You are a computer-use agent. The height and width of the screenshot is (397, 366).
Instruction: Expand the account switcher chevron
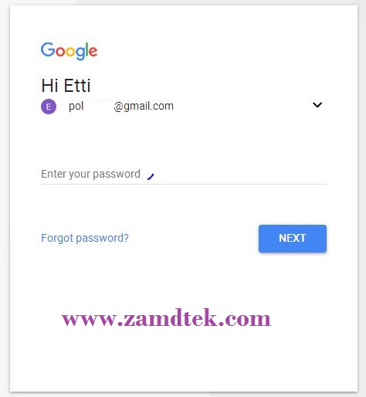tap(317, 105)
